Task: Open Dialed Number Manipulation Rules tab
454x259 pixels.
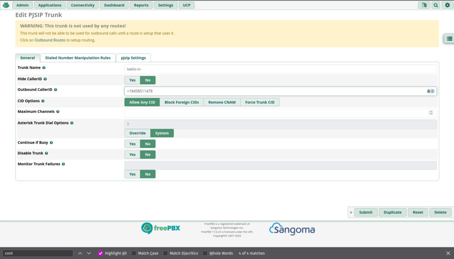Action: (78, 58)
